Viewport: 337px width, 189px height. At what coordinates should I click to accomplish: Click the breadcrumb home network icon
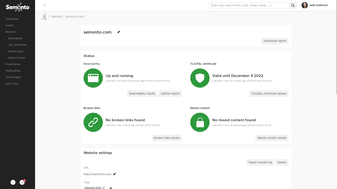coord(44,17)
